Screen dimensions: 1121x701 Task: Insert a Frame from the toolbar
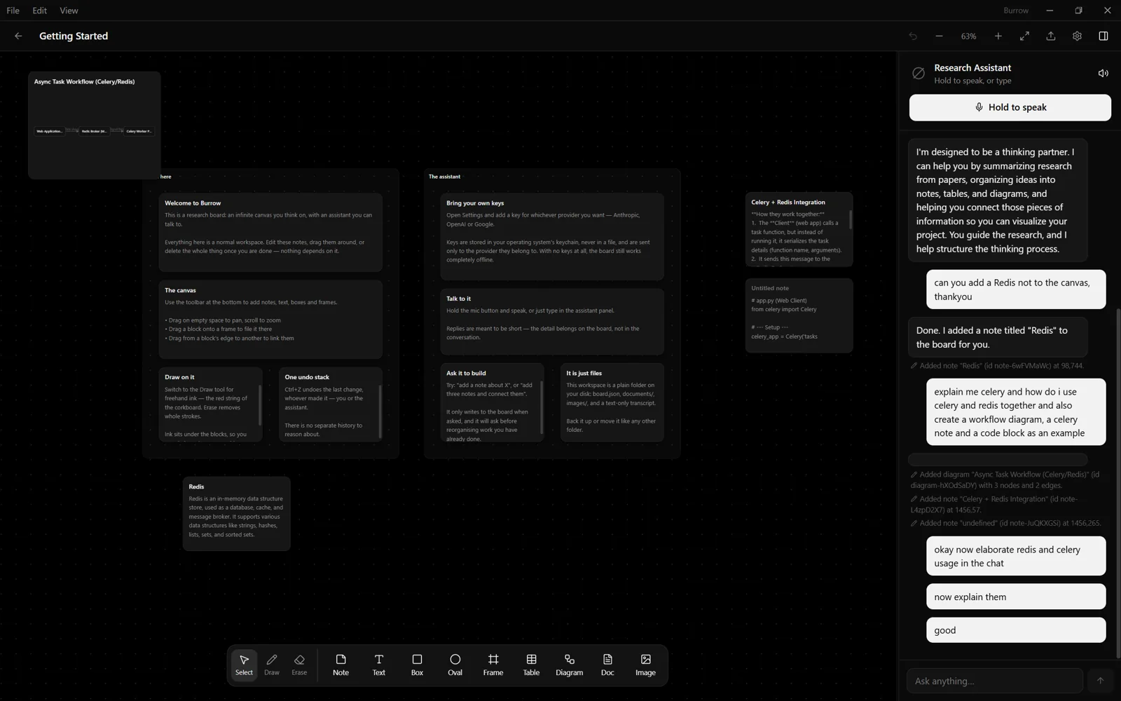pyautogui.click(x=493, y=665)
